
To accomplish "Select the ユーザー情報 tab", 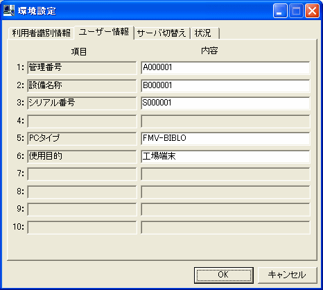I will (104, 32).
